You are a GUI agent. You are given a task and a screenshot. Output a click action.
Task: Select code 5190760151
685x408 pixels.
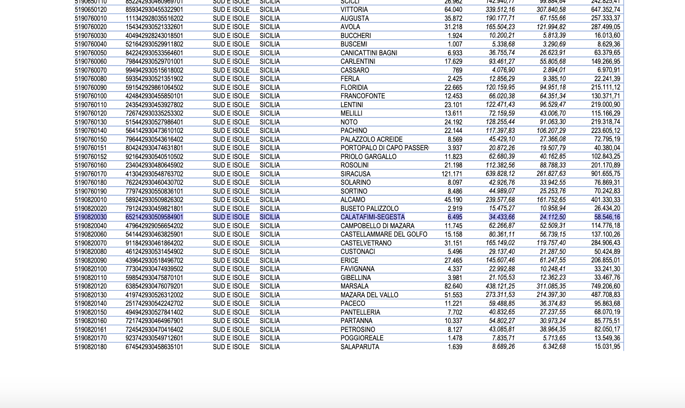point(91,148)
